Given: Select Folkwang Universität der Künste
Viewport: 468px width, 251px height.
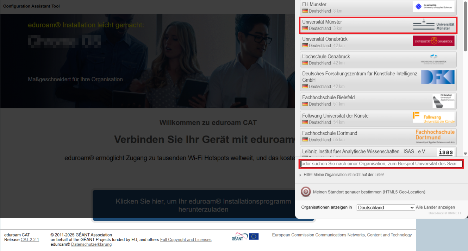Looking at the screenshot, I should [x=378, y=119].
